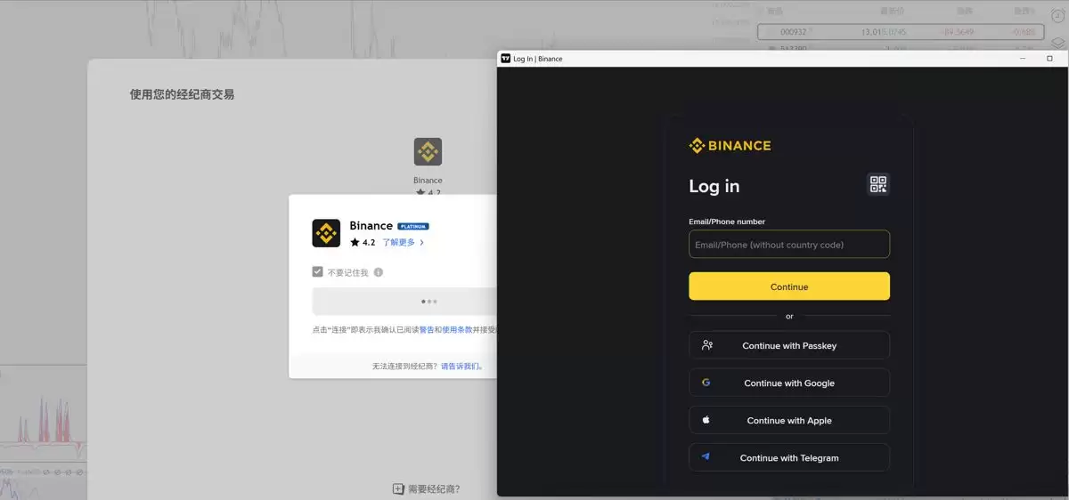Click the 4.2 star rating in broker dialog
The width and height of the screenshot is (1069, 500).
pos(363,242)
